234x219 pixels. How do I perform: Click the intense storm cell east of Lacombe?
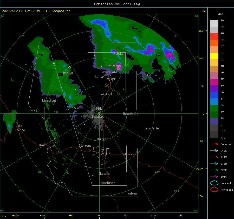pyautogui.click(x=119, y=67)
